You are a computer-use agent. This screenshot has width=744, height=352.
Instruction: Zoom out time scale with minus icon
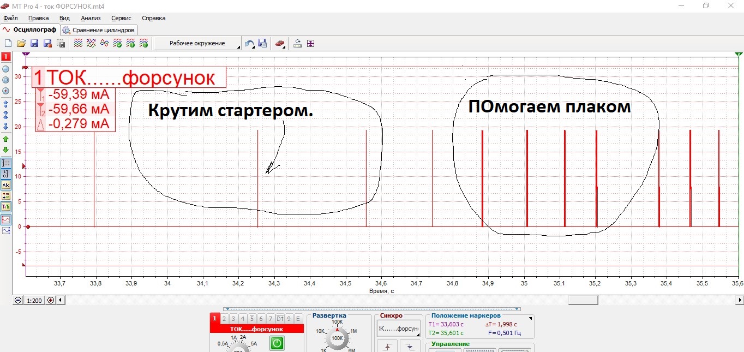[18, 300]
